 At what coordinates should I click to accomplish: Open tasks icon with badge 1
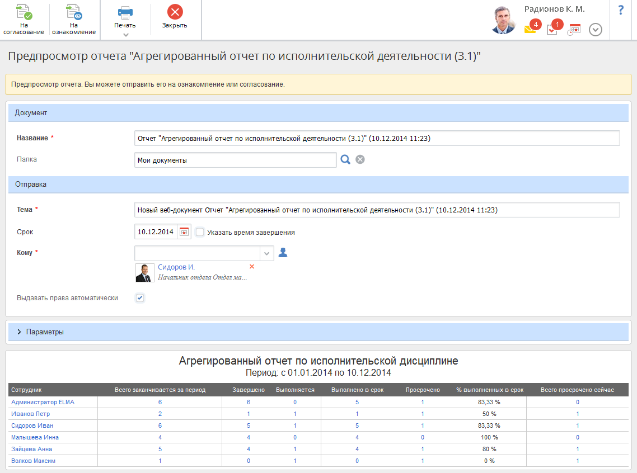point(552,29)
